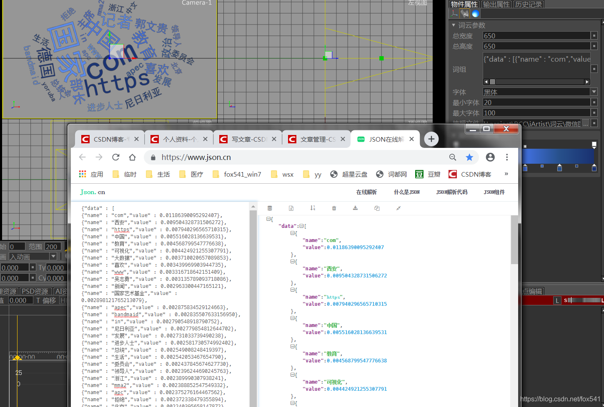Open the JSON解析代码 link
The width and height of the screenshot is (604, 407).
click(x=452, y=192)
